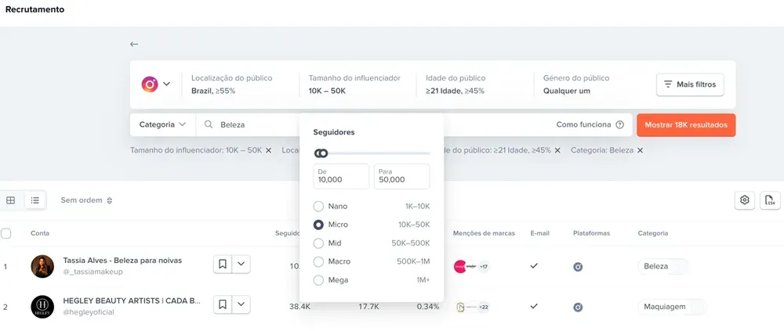
Task: Open the Sem ordem sort dropdown
Action: pyautogui.click(x=86, y=200)
